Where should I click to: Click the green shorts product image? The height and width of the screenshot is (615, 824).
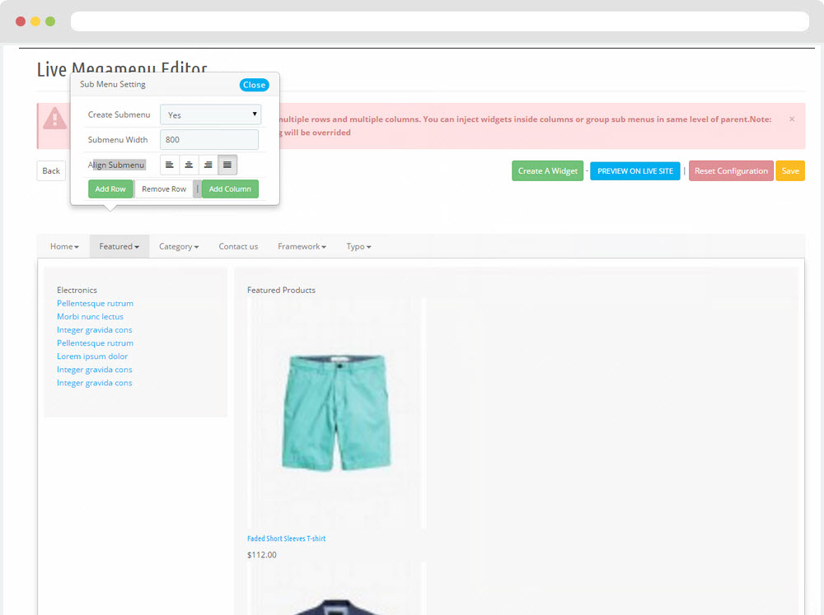point(336,412)
